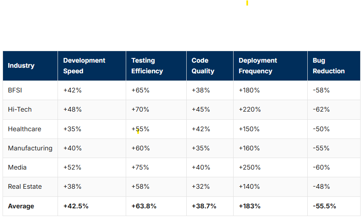
Task: Select the +32% Real Estate code quality cell
Action: click(200, 187)
